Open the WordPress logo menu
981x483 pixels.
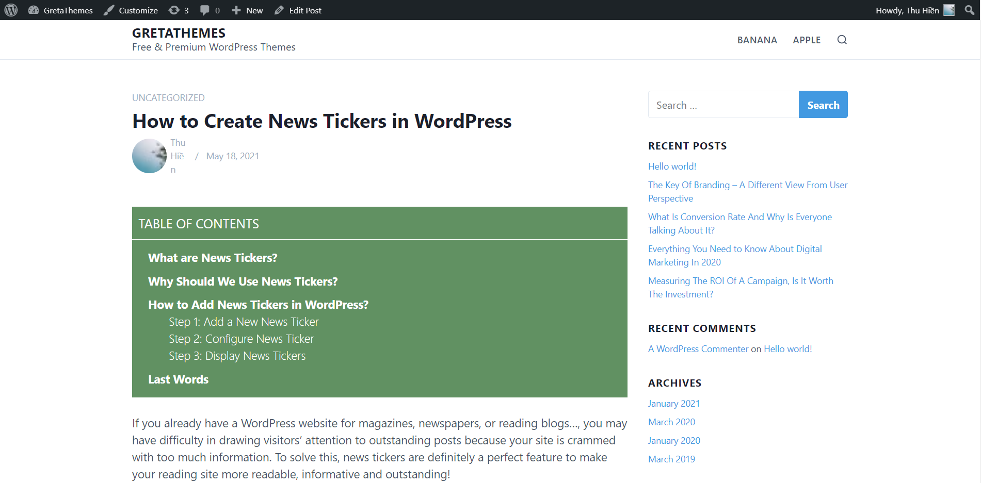pos(11,10)
